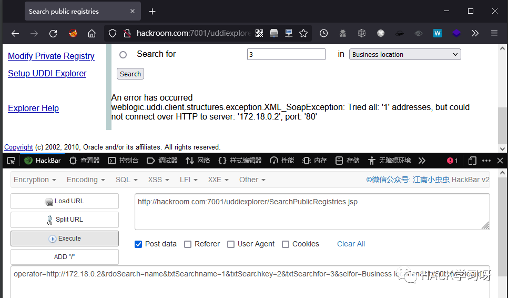
Task: Enable the Referer checkbox
Action: pyautogui.click(x=188, y=244)
